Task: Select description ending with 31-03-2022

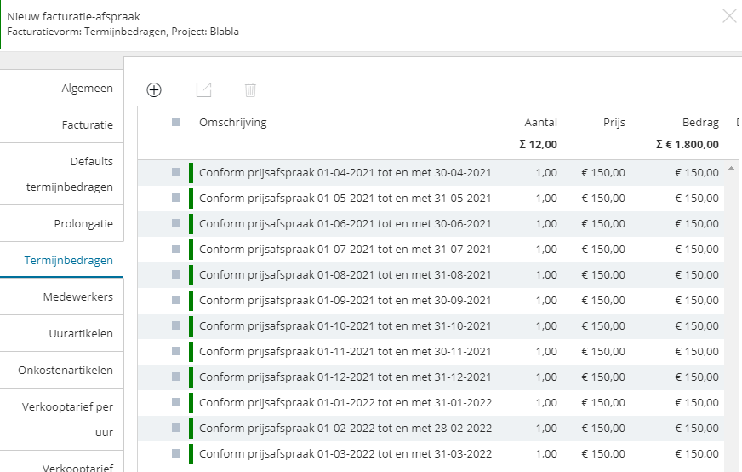Action: (x=345, y=454)
